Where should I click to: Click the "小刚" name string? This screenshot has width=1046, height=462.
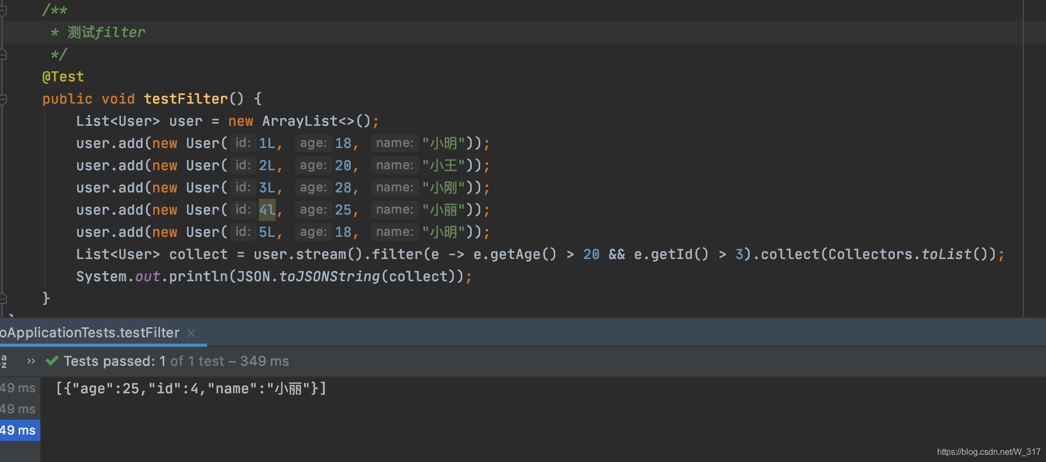444,188
